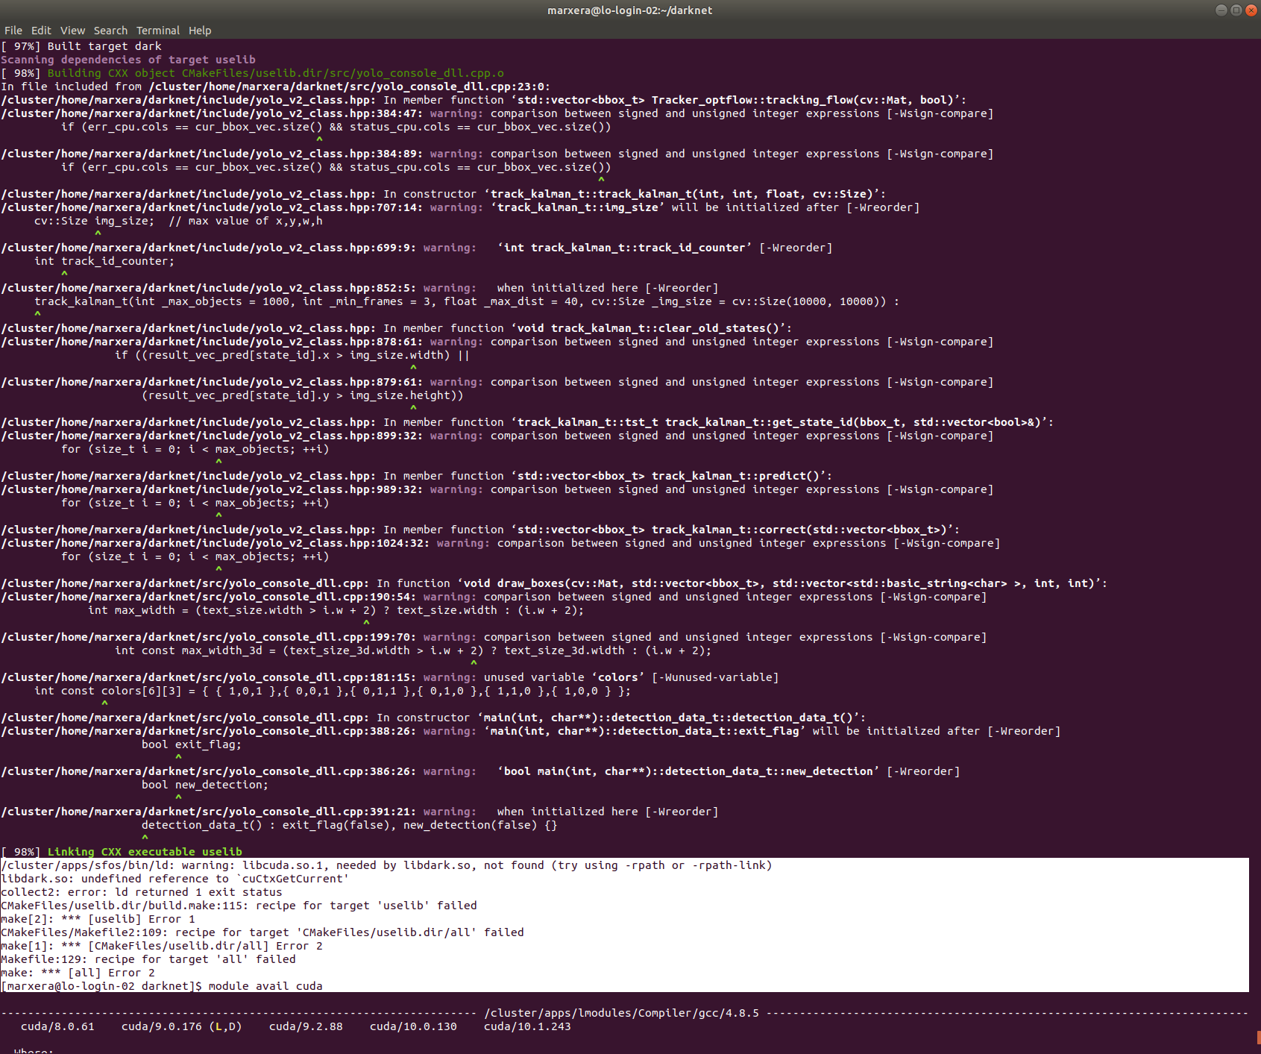The image size is (1261, 1054).
Task: Click the 'int const max_width_3d' code line
Action: [413, 650]
